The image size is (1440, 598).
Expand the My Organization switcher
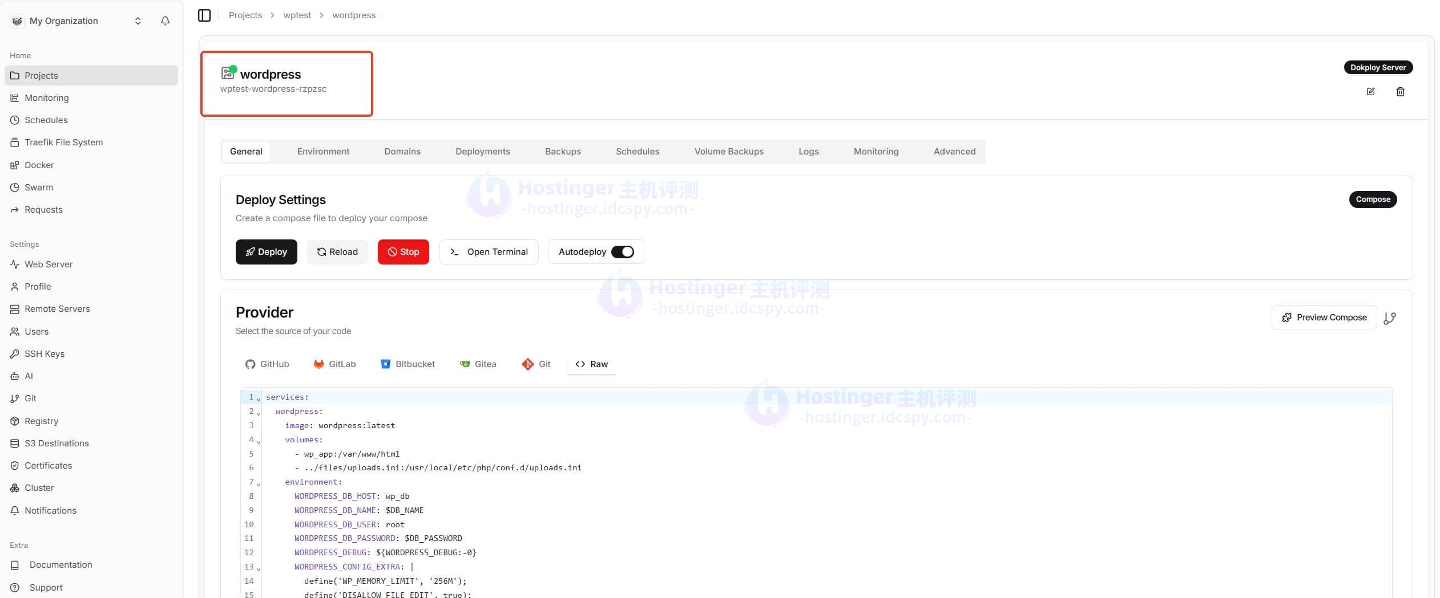[138, 21]
